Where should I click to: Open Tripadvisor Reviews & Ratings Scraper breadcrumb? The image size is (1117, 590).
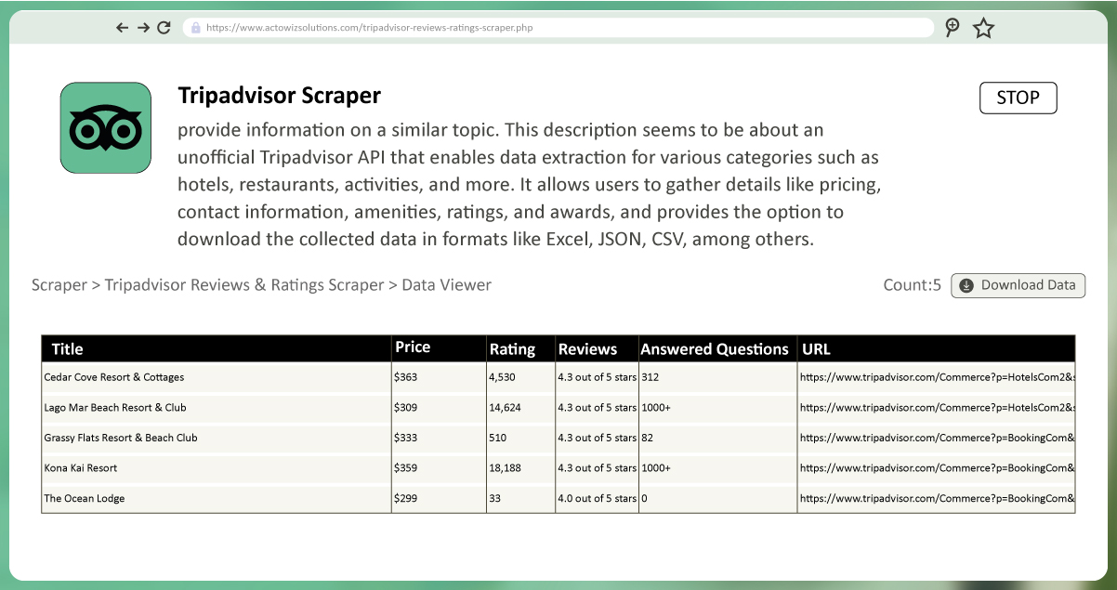(244, 285)
